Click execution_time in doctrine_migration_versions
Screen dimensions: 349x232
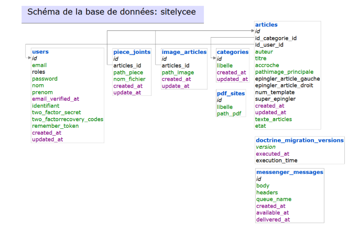(x=277, y=161)
